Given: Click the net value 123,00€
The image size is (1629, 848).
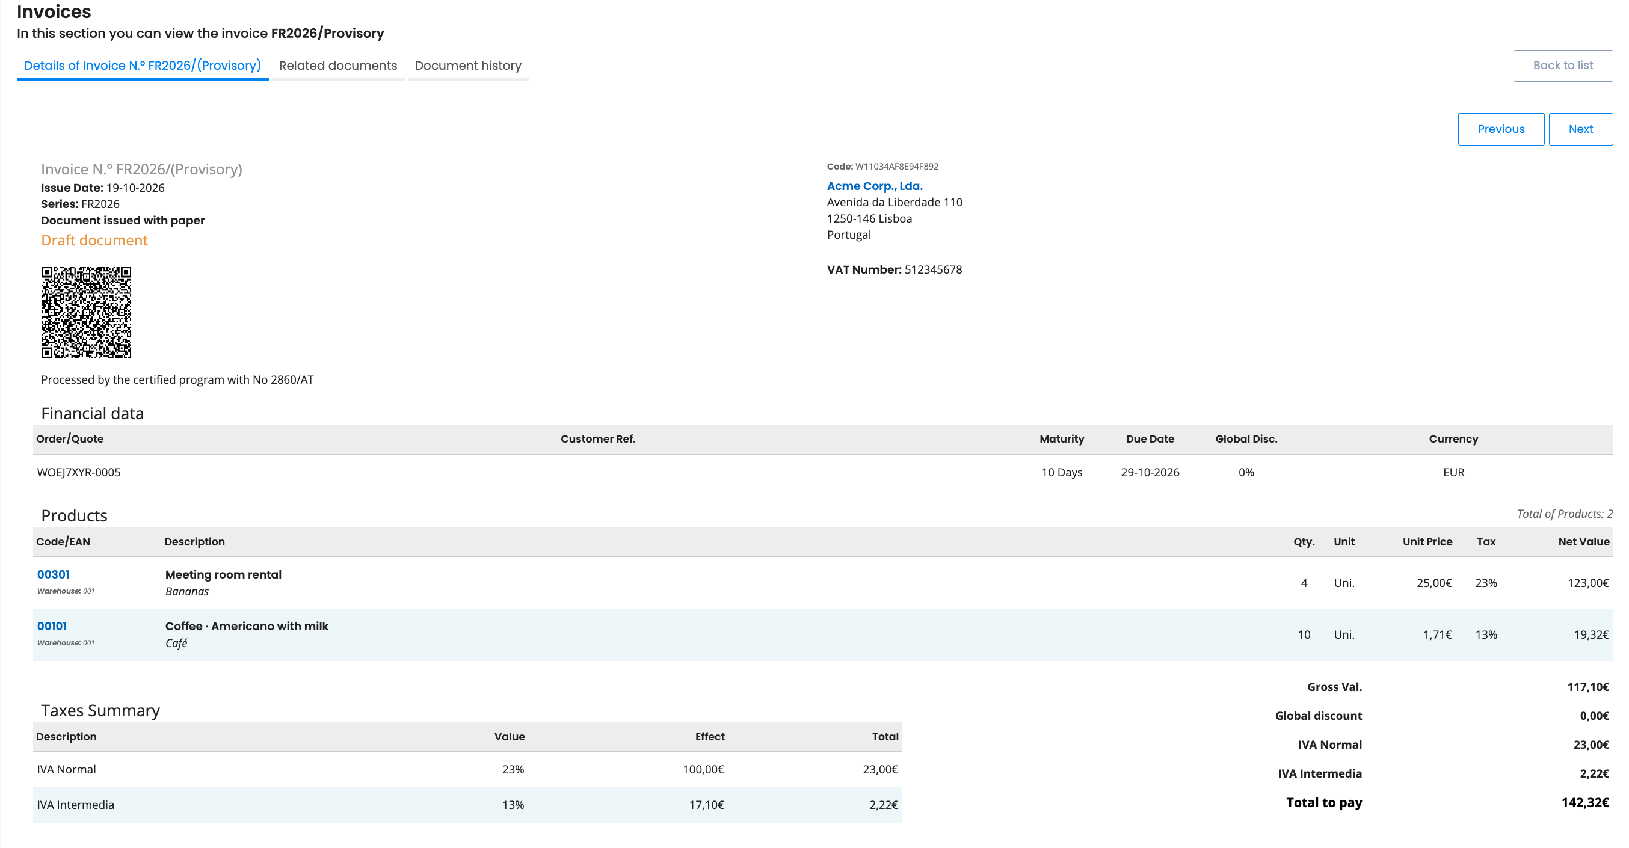Looking at the screenshot, I should (x=1588, y=583).
